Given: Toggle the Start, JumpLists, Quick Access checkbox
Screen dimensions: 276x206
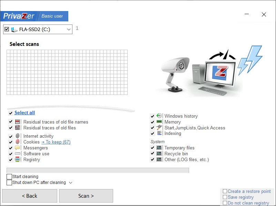Looking at the screenshot, I should [152, 128].
